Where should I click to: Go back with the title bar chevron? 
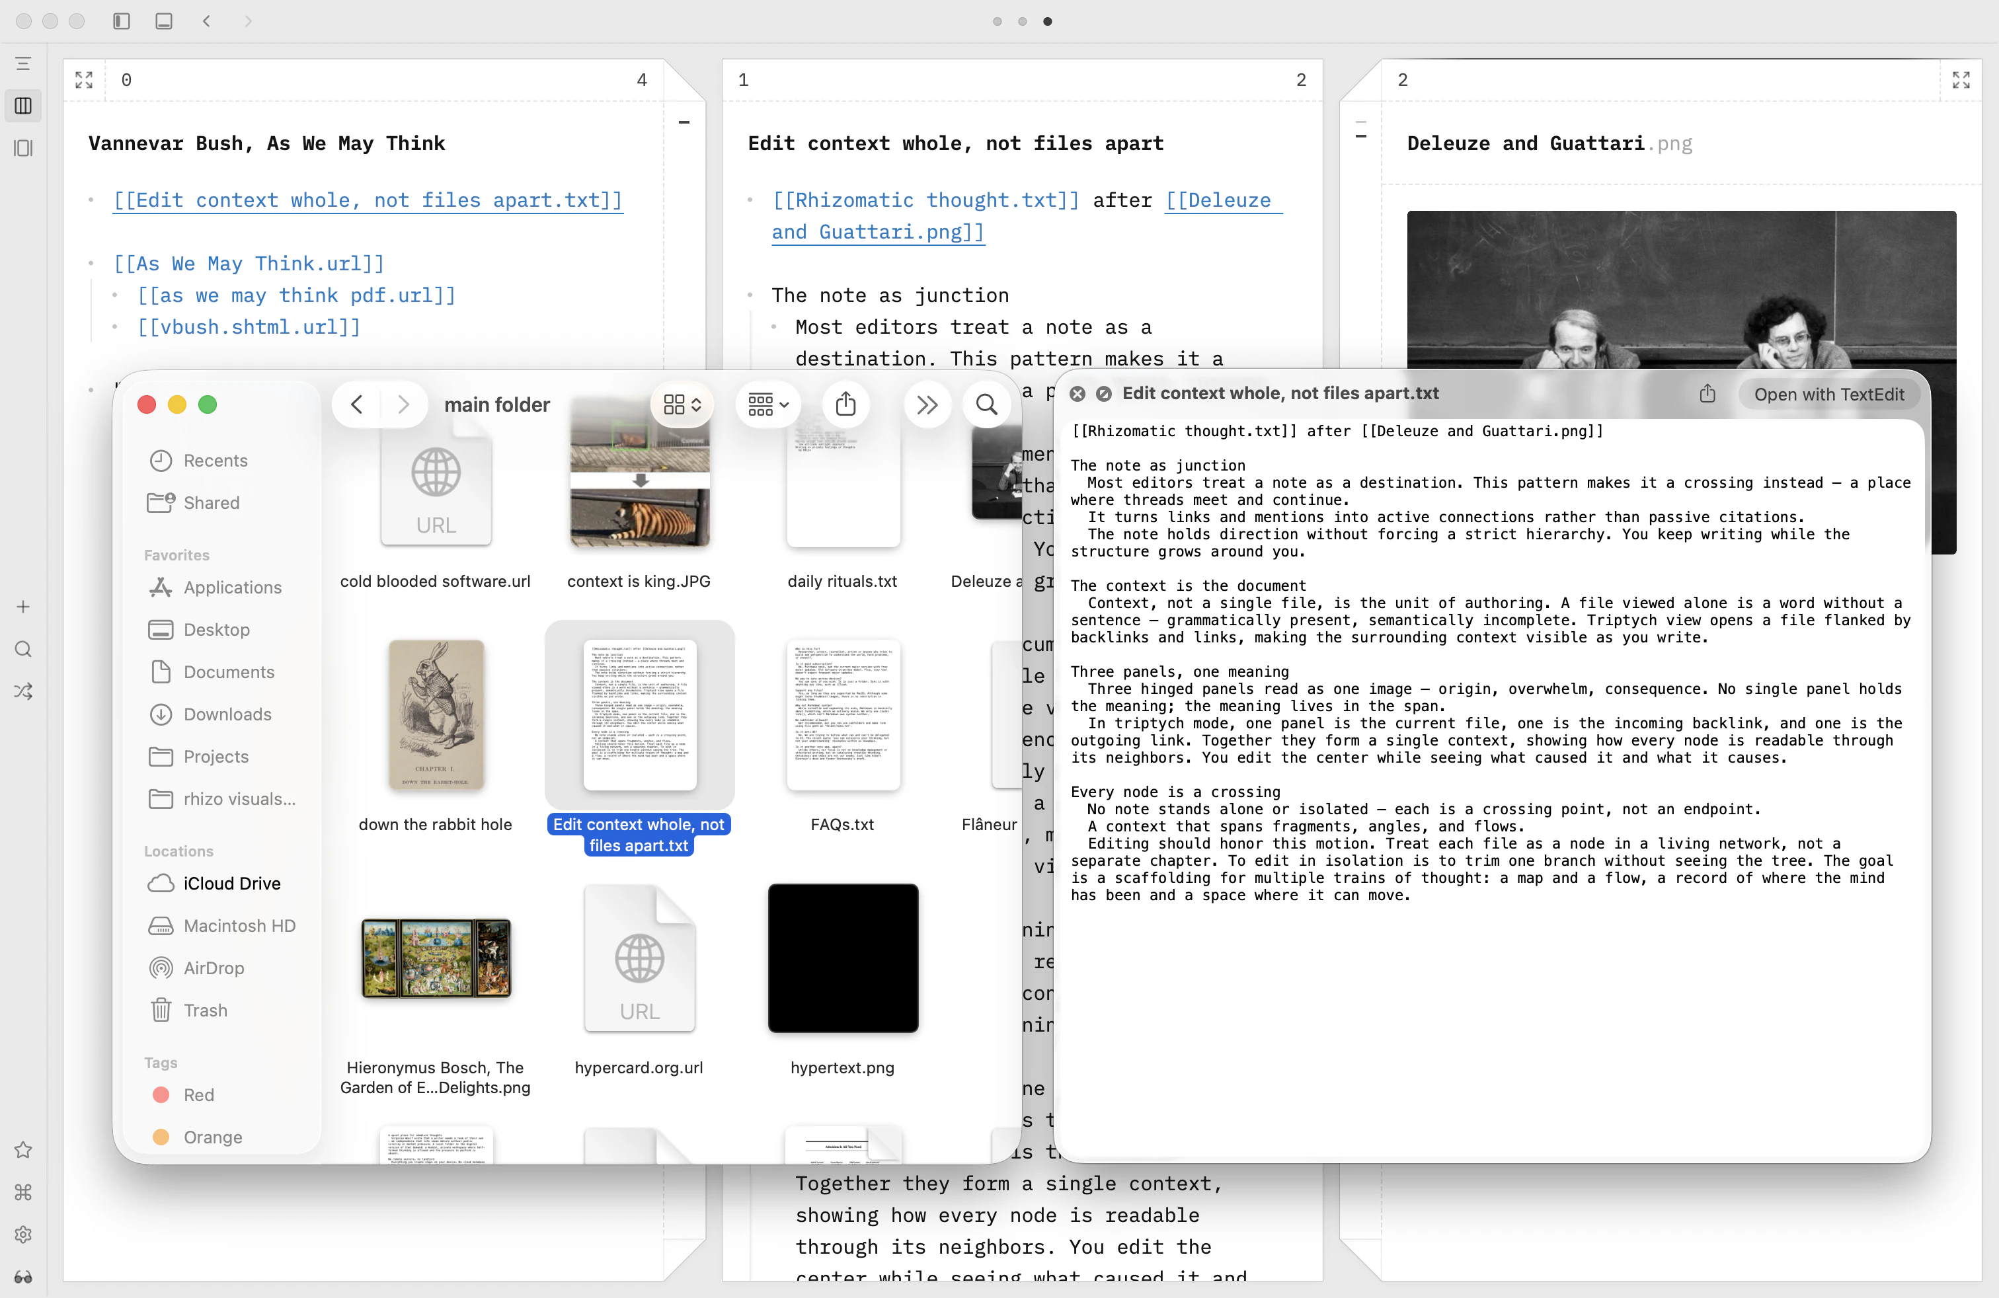coord(207,21)
